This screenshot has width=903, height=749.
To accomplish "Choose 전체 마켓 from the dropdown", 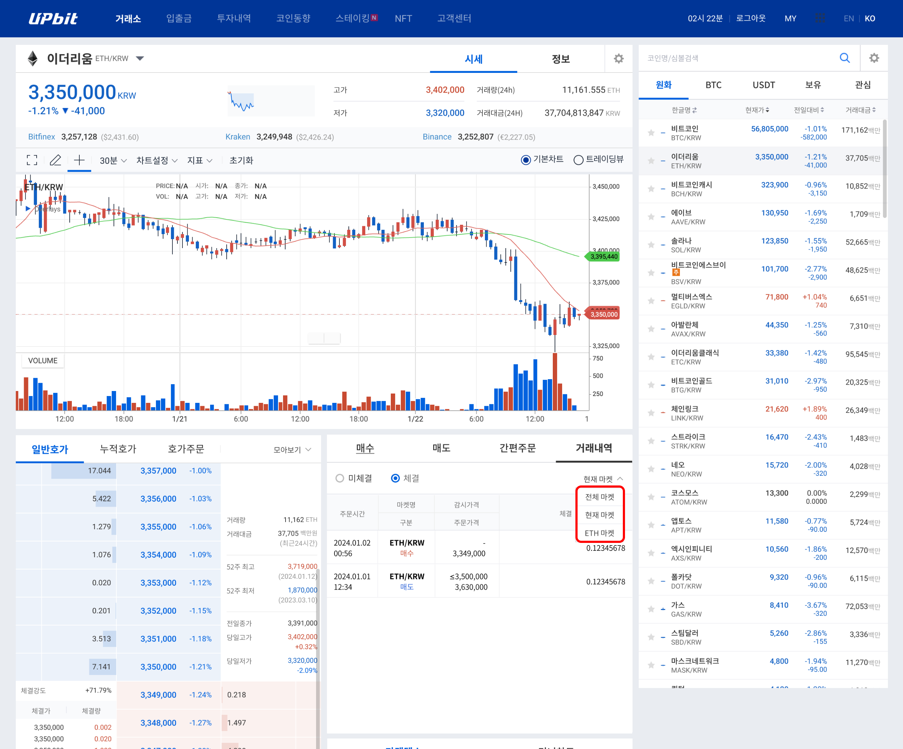I will click(x=599, y=497).
